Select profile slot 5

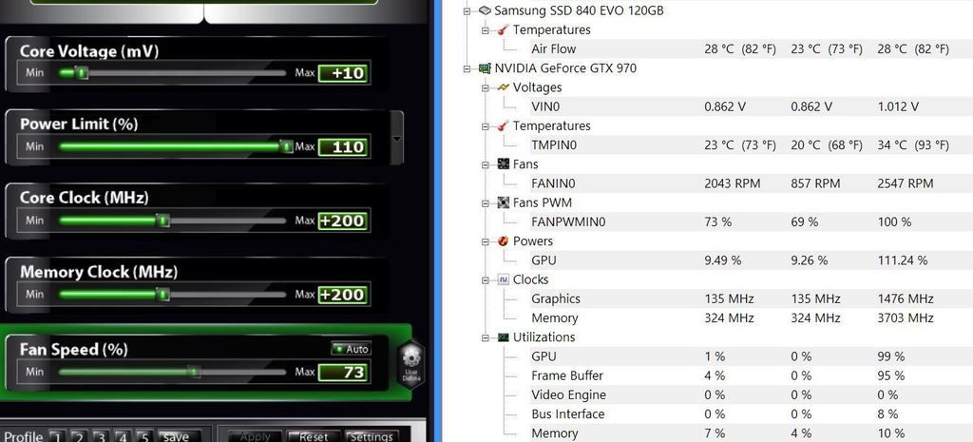coord(143,436)
